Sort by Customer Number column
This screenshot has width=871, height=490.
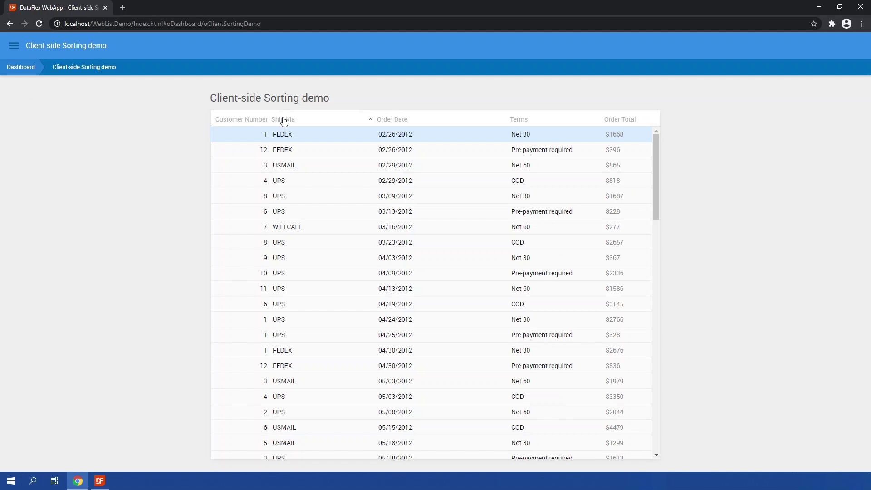241,119
